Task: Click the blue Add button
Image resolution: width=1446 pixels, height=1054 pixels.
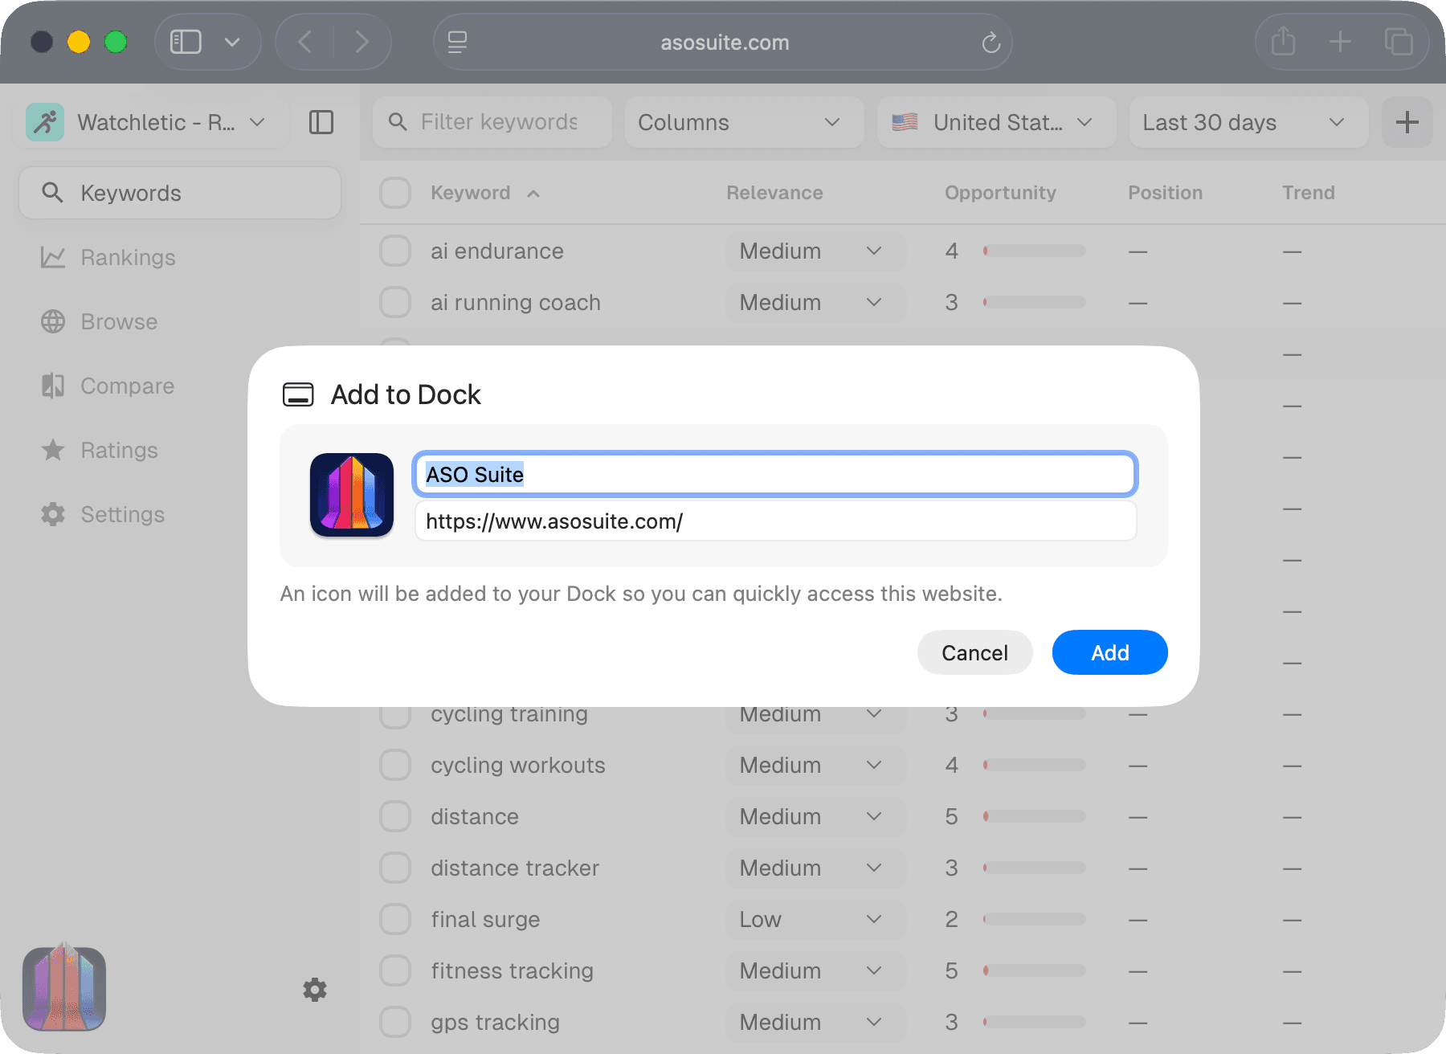Action: coord(1109,652)
